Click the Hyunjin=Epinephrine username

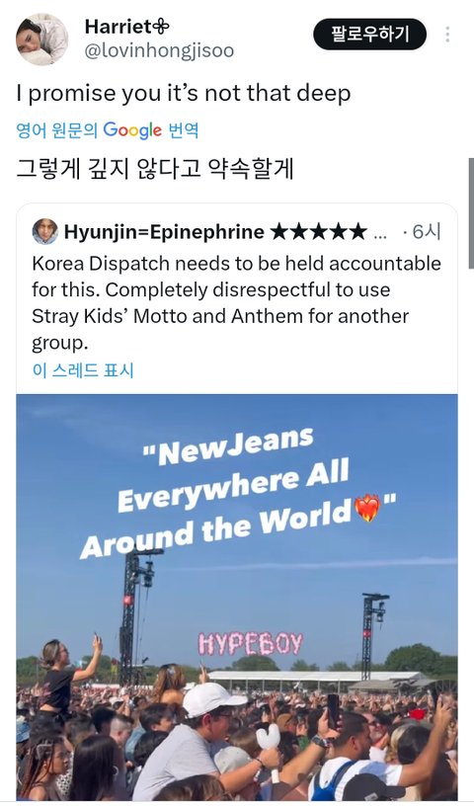[x=164, y=232]
